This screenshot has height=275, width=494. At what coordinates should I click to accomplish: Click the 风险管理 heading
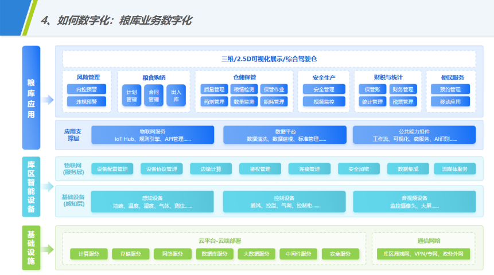click(88, 77)
